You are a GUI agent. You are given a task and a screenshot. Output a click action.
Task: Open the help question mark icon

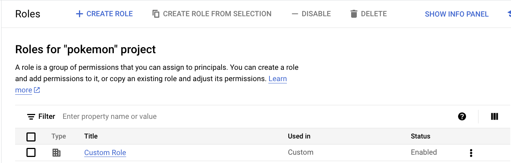pos(462,117)
